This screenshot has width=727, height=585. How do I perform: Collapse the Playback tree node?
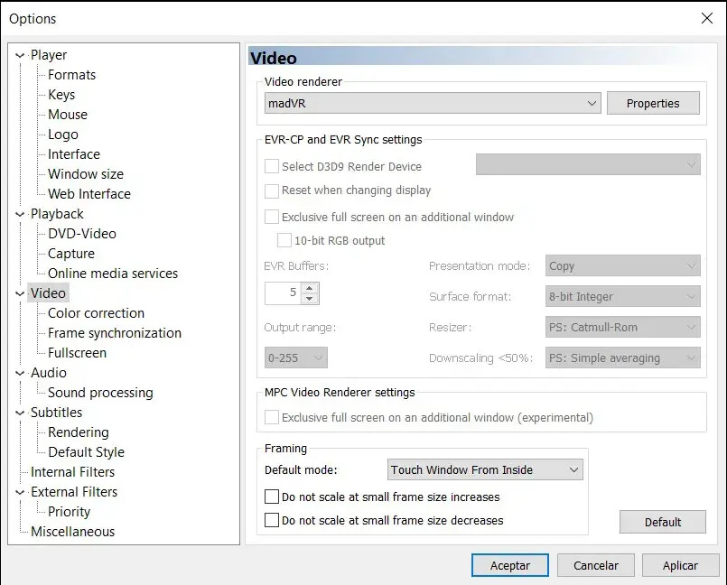20,215
